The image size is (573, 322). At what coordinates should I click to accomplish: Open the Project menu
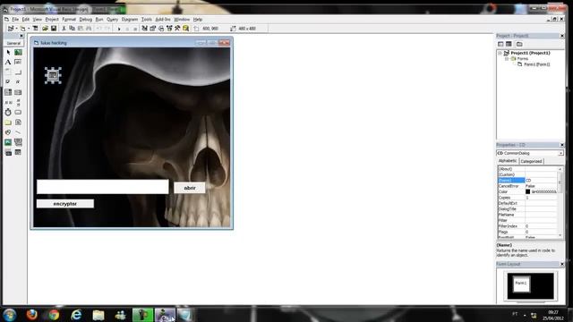point(52,20)
